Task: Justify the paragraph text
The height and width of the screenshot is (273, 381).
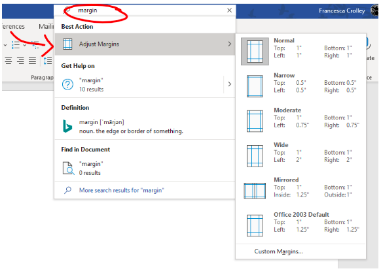Action: click(32, 61)
